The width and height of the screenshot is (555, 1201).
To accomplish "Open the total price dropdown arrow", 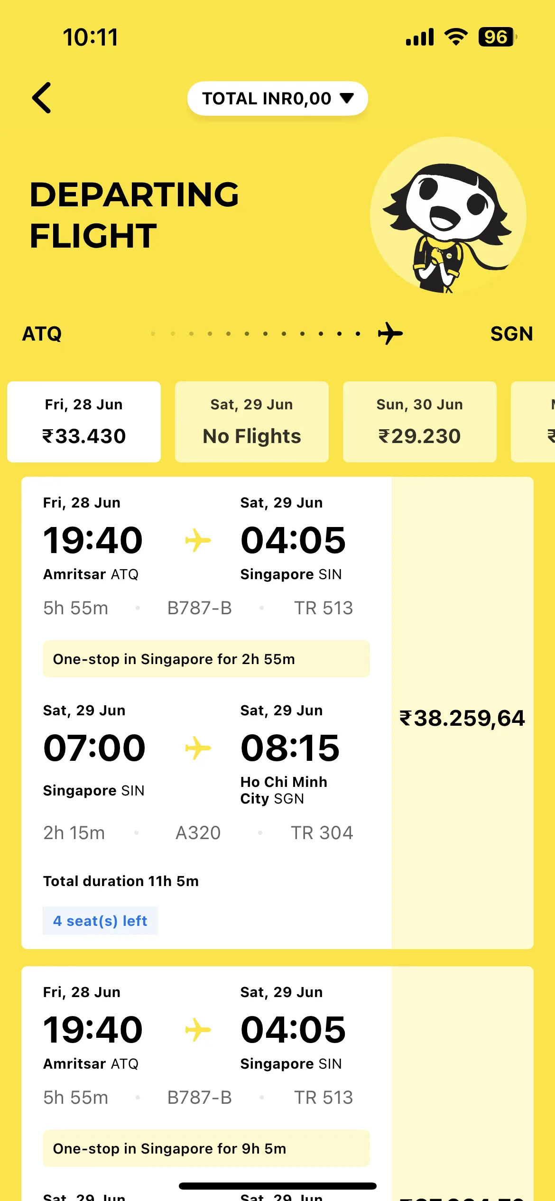I will 347,98.
